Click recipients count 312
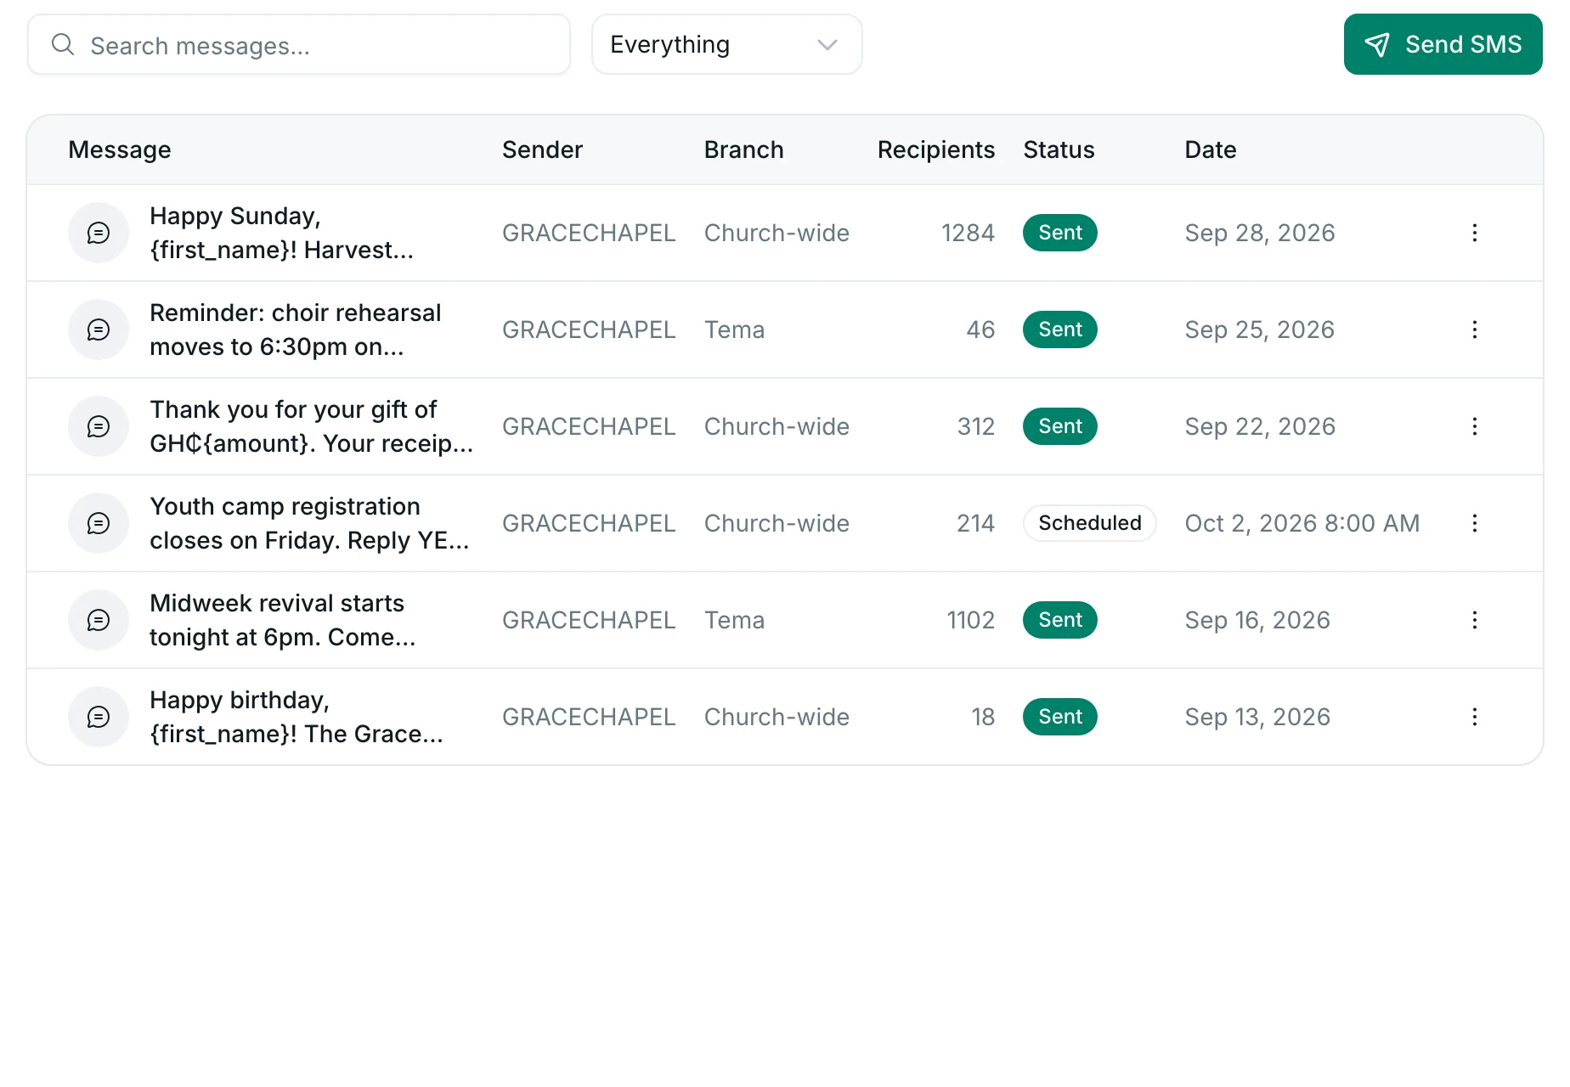 [x=975, y=426]
